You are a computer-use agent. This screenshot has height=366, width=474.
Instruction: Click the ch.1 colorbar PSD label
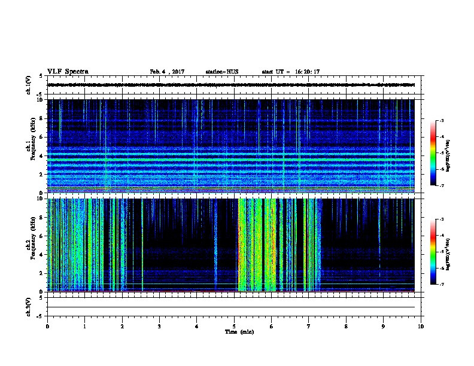pyautogui.click(x=448, y=155)
